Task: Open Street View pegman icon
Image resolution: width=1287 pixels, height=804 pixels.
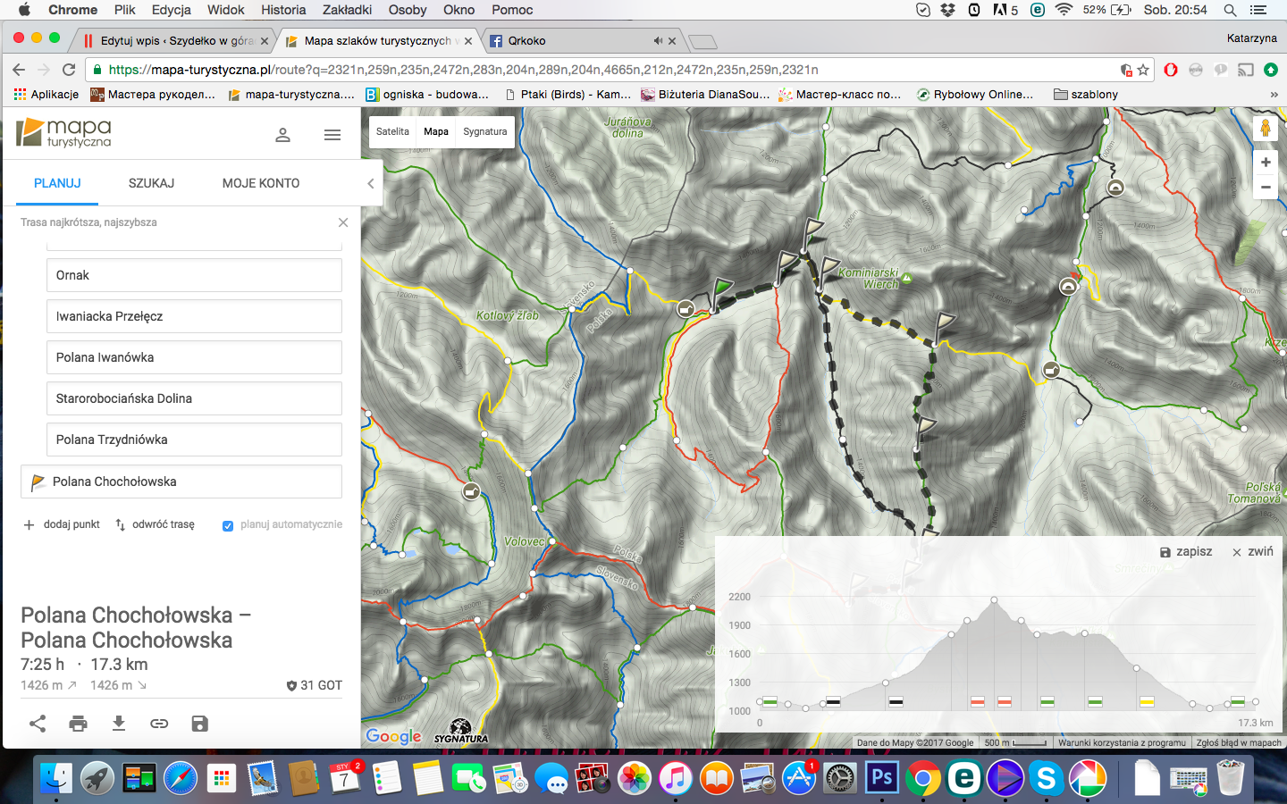Action: click(1266, 128)
